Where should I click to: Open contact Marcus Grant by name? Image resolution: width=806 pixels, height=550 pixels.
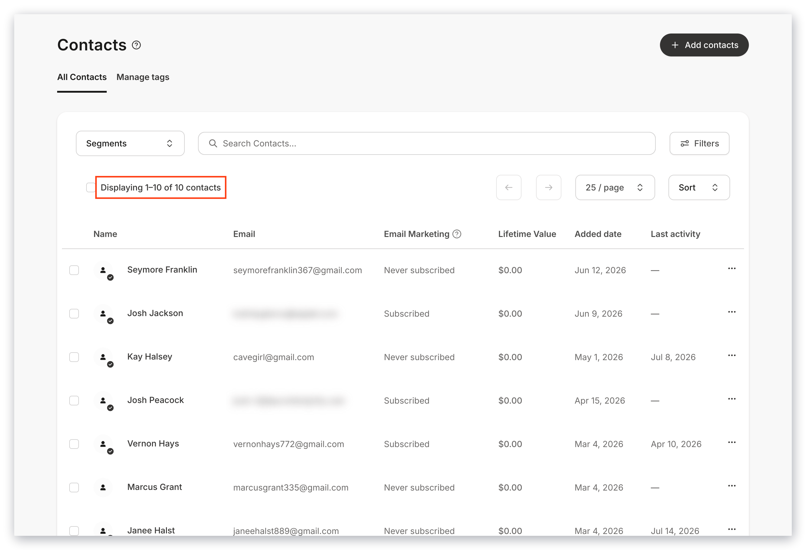pos(154,487)
